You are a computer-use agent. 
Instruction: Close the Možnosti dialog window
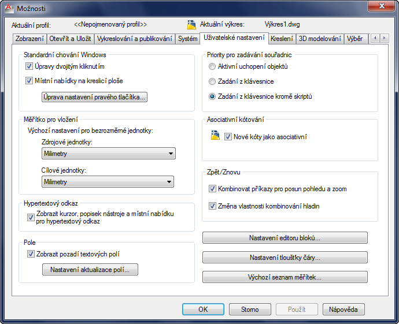pyautogui.click(x=381, y=6)
